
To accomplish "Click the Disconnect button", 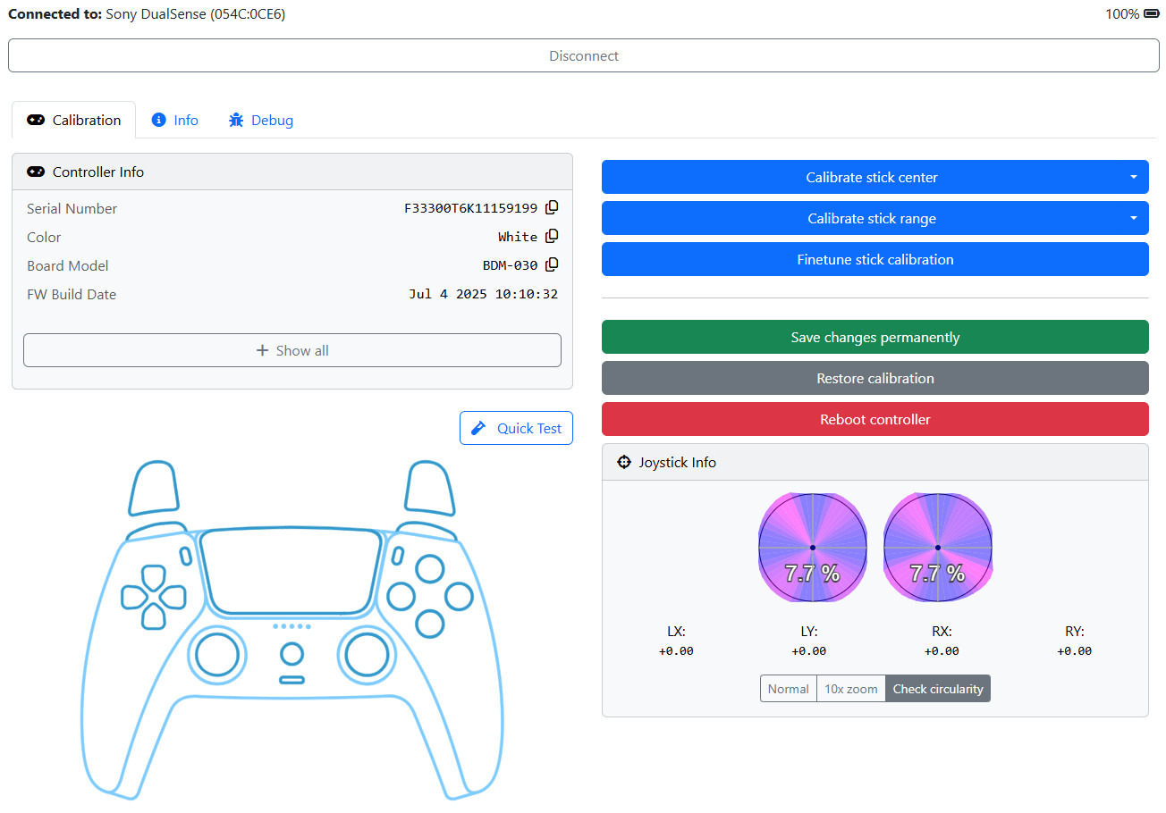I will [x=584, y=55].
